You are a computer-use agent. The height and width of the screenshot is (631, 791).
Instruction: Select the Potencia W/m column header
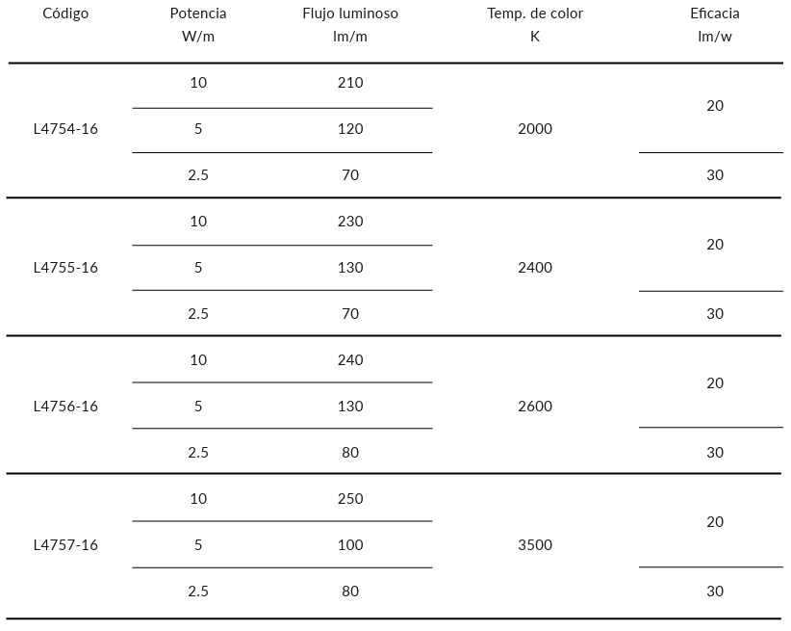198,25
